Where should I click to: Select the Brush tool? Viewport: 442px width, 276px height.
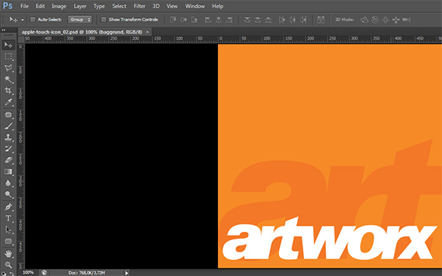coord(8,126)
